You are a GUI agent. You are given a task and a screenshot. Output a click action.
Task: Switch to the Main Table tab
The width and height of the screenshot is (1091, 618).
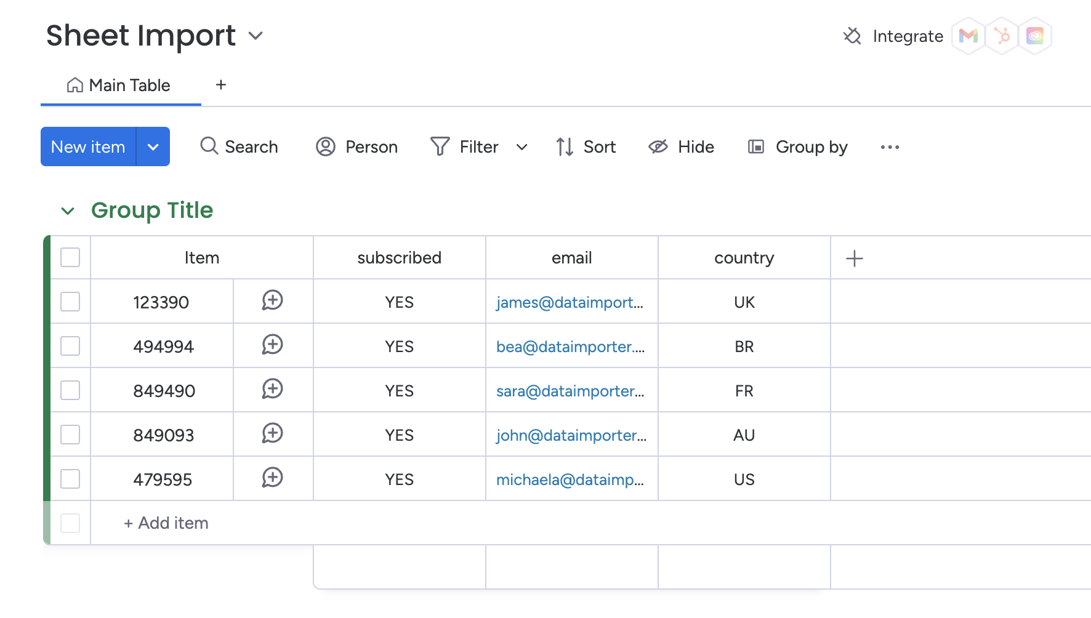tap(121, 85)
